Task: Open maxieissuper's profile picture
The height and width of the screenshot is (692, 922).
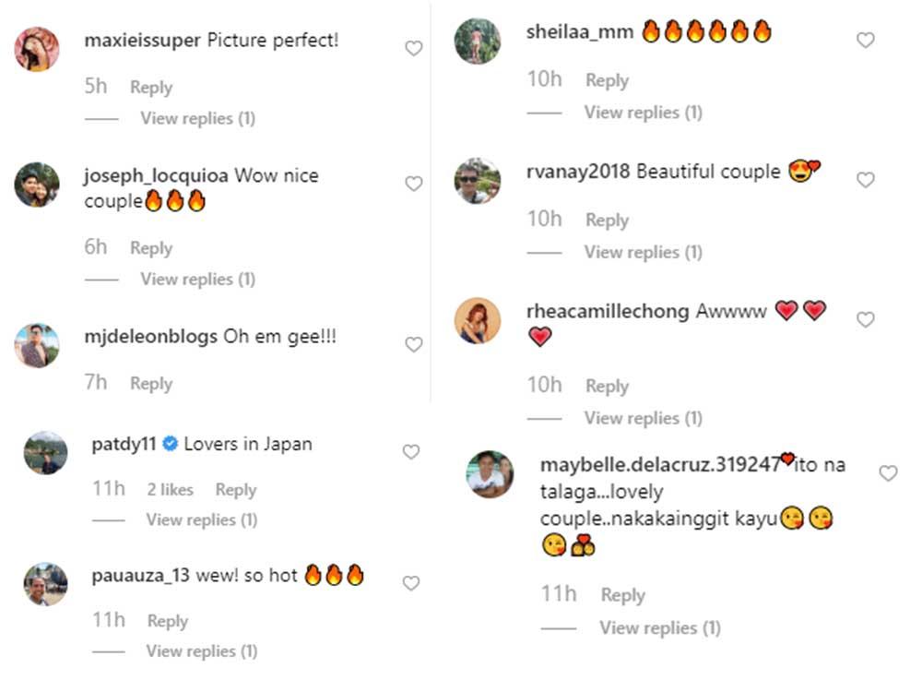Action: click(x=38, y=49)
